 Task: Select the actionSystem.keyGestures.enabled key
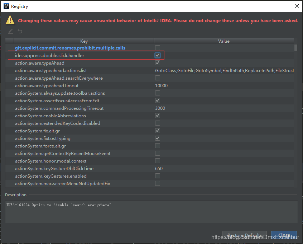click(x=51, y=176)
